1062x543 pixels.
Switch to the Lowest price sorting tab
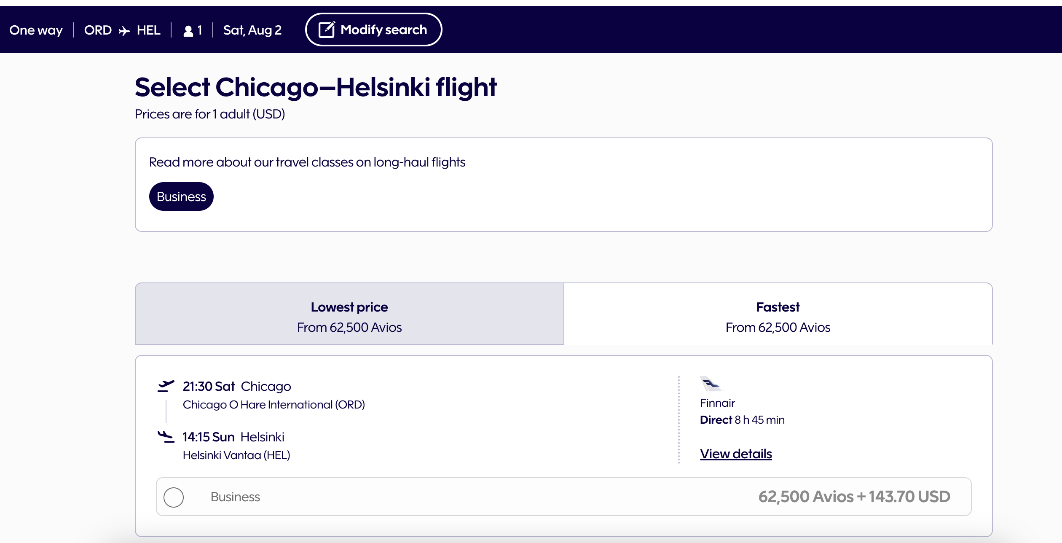pos(349,315)
